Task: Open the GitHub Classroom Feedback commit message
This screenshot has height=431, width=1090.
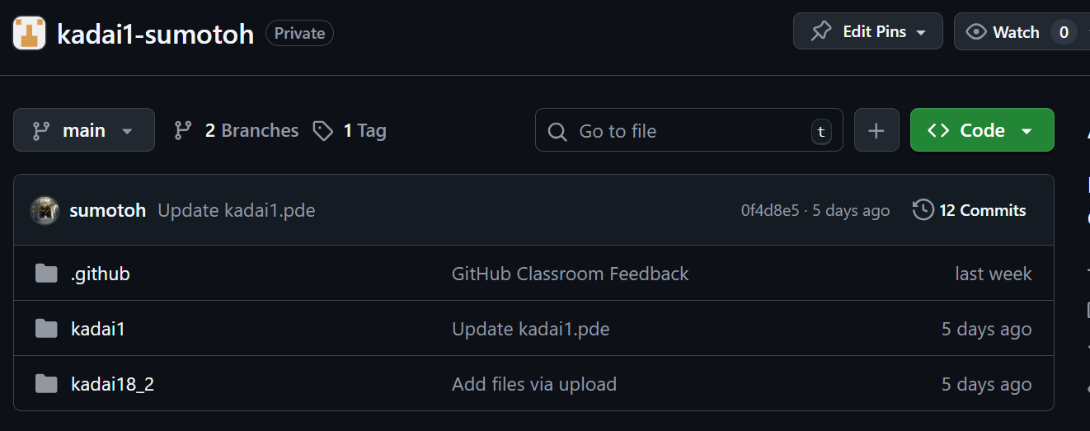Action: tap(570, 274)
